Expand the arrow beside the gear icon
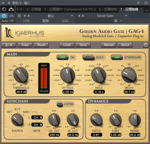This screenshot has height=144, width=150. pos(121,21)
